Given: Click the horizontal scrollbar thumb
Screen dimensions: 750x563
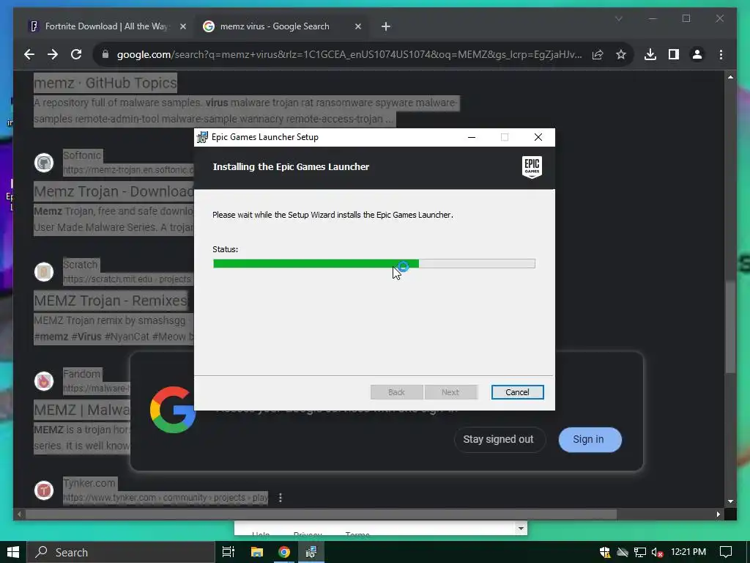Looking at the screenshot, I should pyautogui.click(x=321, y=514).
